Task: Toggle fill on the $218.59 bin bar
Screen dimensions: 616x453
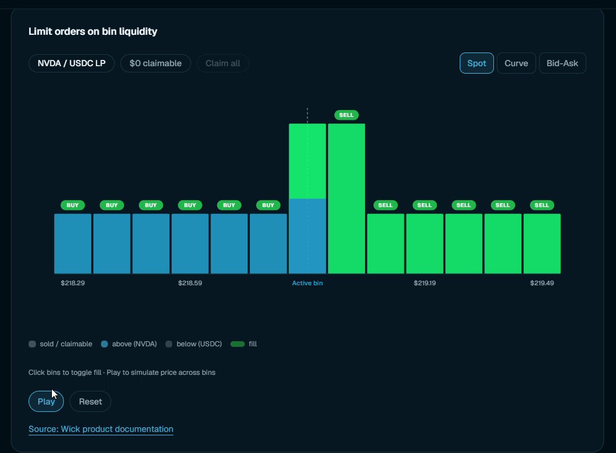Action: 190,244
